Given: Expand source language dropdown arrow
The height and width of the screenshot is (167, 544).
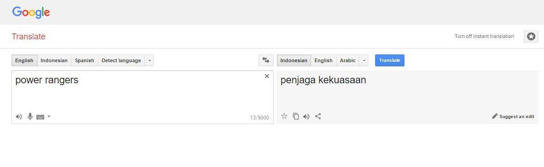Looking at the screenshot, I should click(149, 60).
